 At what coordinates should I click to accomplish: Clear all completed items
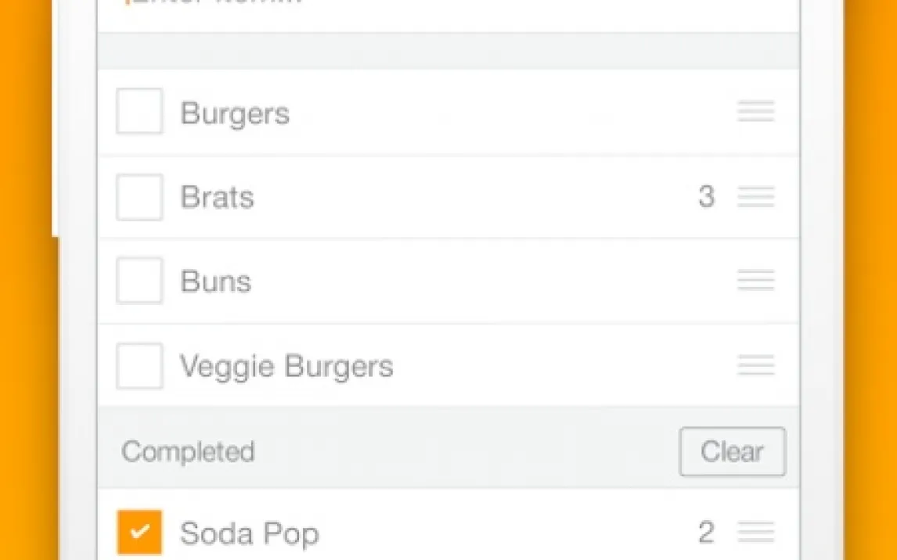[732, 451]
